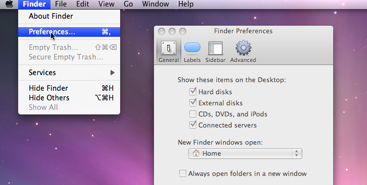Screen dimensions: 367x185
Task: Click the Home popup stepper arrows
Action: [296, 153]
